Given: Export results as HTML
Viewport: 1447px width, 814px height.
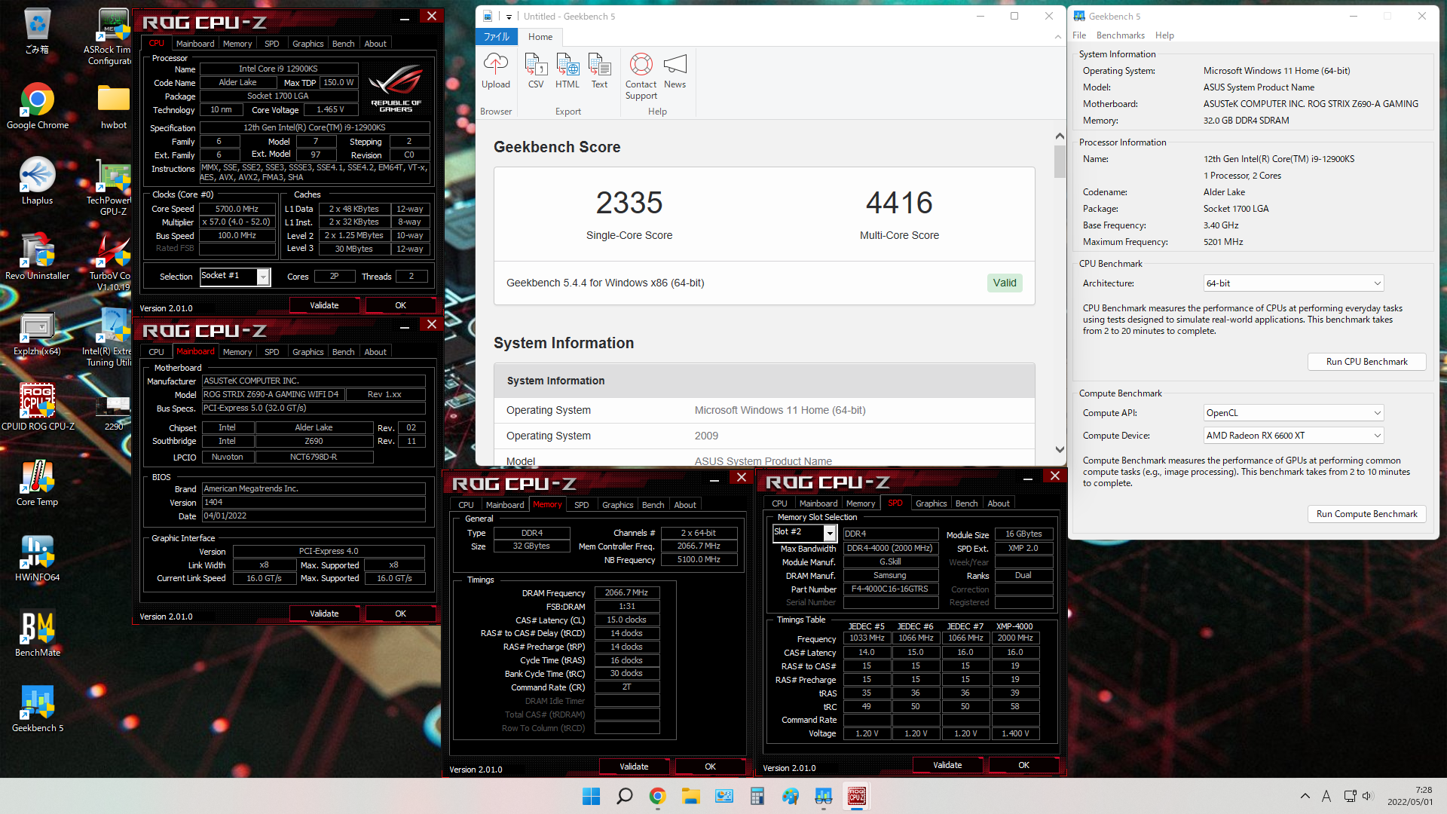Looking at the screenshot, I should (x=567, y=71).
